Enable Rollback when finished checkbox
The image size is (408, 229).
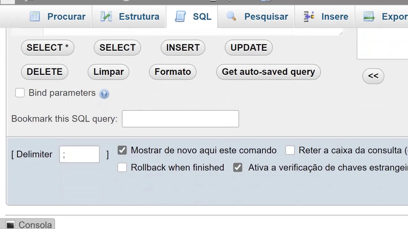[x=122, y=168]
